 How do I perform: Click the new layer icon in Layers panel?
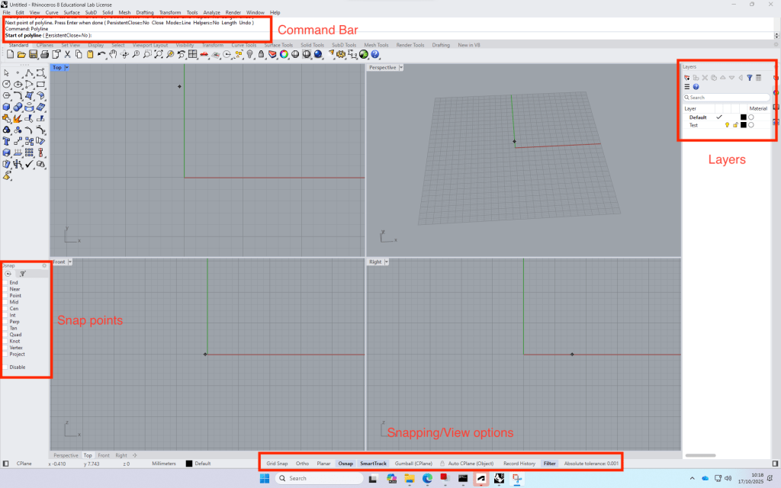687,78
